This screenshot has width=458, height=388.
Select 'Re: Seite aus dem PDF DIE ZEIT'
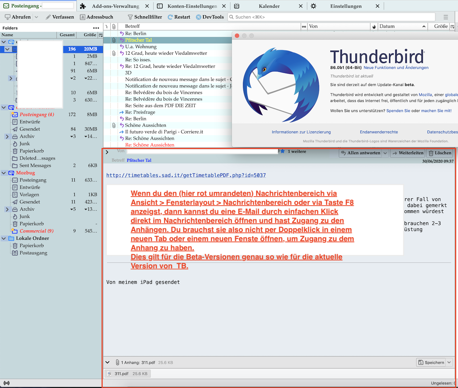(x=160, y=106)
